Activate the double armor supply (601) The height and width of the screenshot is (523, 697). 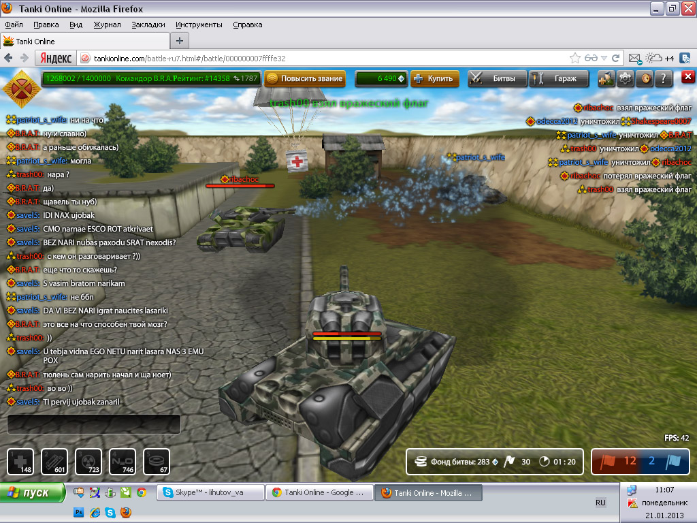coord(54,462)
